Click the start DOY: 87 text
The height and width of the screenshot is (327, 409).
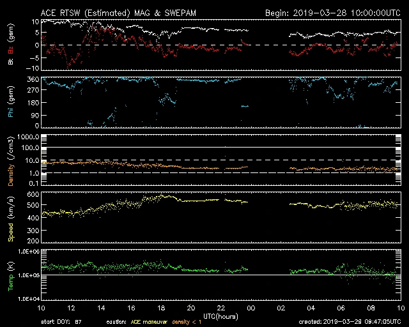(x=61, y=322)
